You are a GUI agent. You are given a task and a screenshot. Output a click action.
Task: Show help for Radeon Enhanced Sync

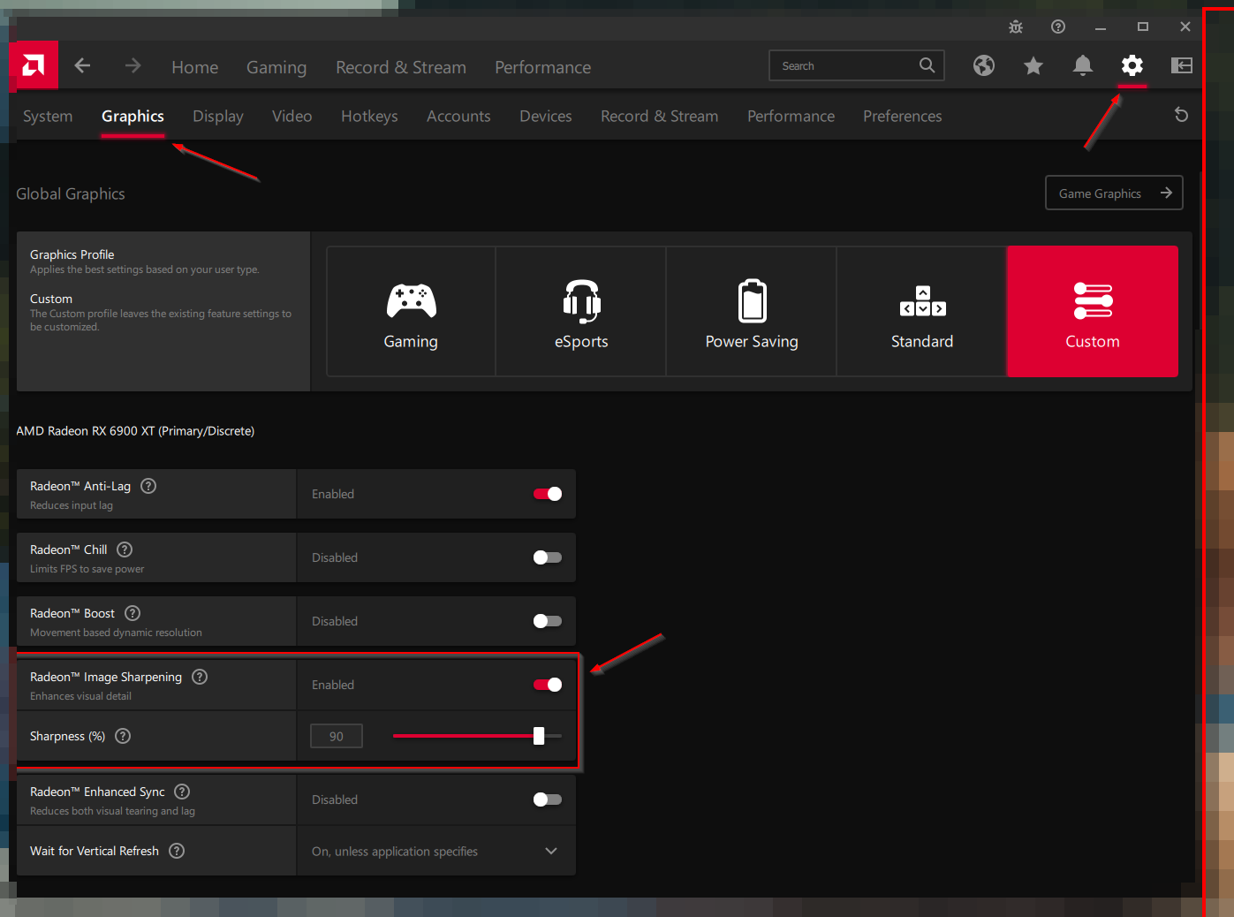tap(182, 792)
